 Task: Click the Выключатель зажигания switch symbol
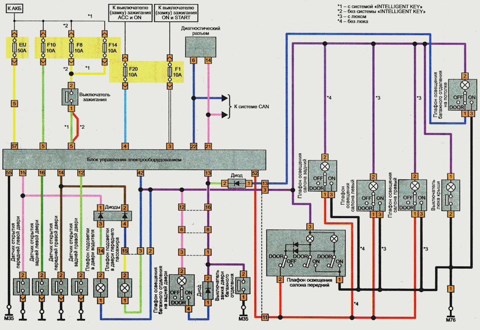click(x=71, y=97)
